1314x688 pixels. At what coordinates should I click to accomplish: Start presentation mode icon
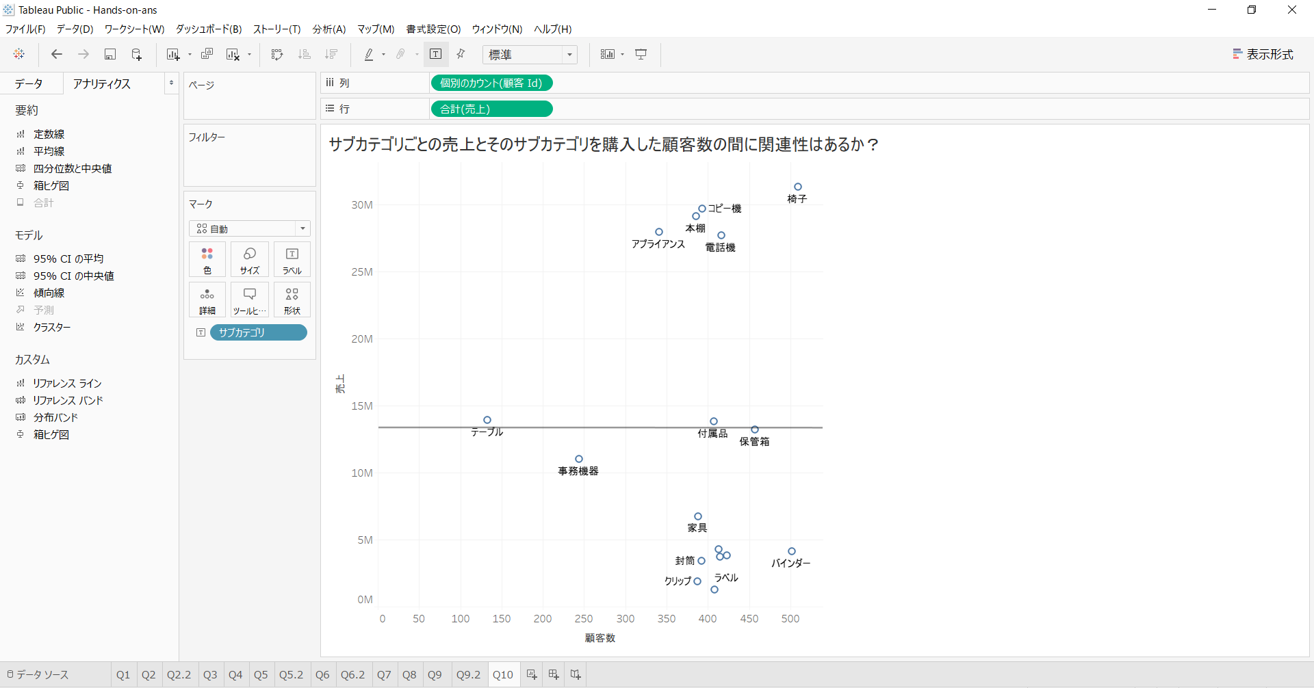pyautogui.click(x=641, y=54)
